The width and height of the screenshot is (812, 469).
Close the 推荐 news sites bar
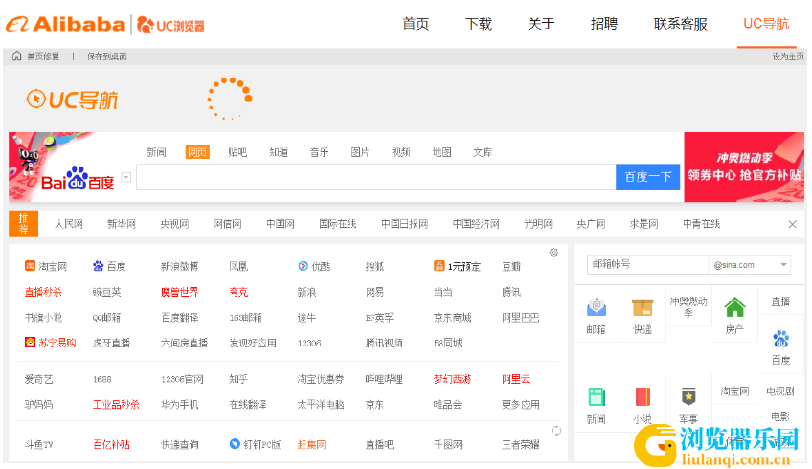[792, 224]
